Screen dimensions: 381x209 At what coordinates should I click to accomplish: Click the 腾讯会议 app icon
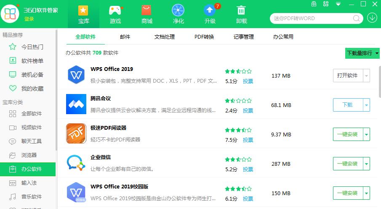tap(76, 104)
